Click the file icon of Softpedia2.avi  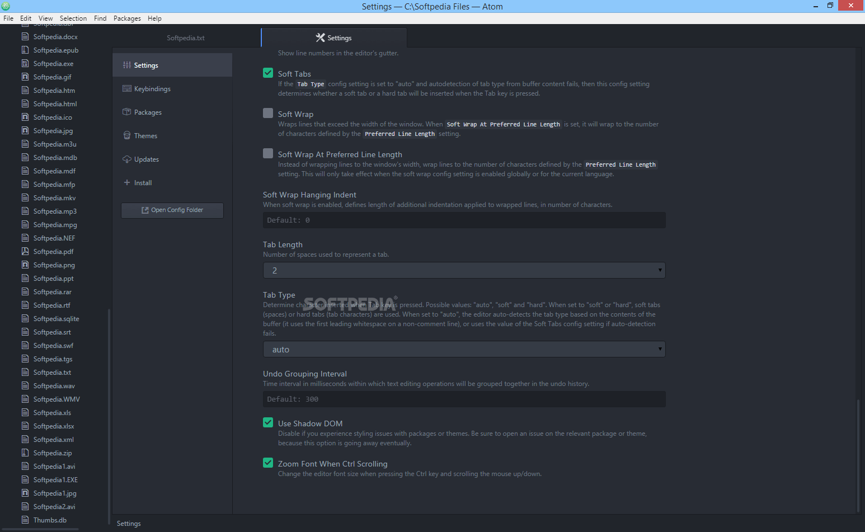(x=25, y=506)
